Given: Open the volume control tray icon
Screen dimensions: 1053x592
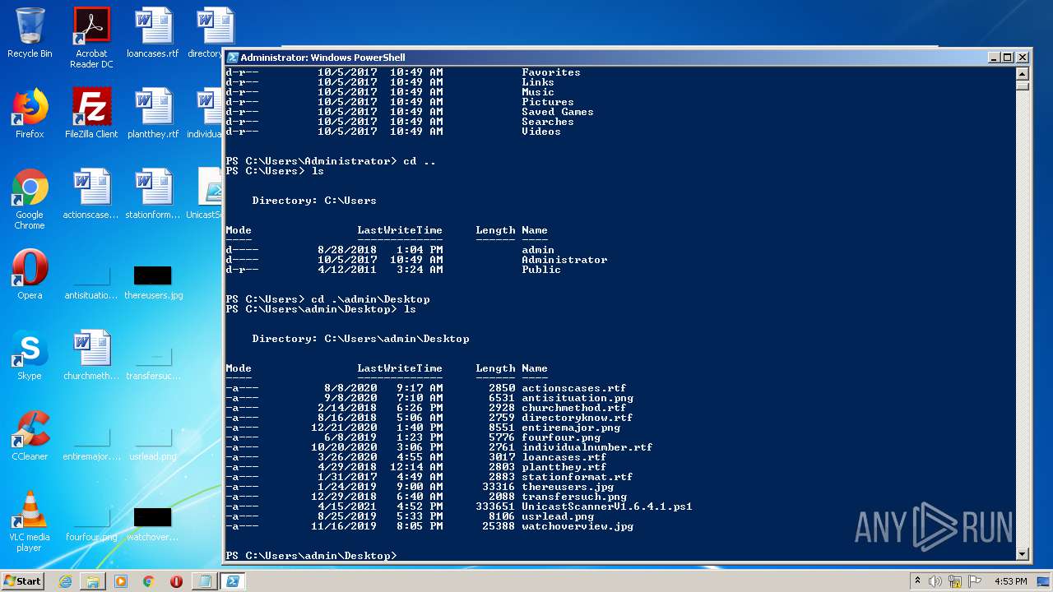Looking at the screenshot, I should [936, 581].
